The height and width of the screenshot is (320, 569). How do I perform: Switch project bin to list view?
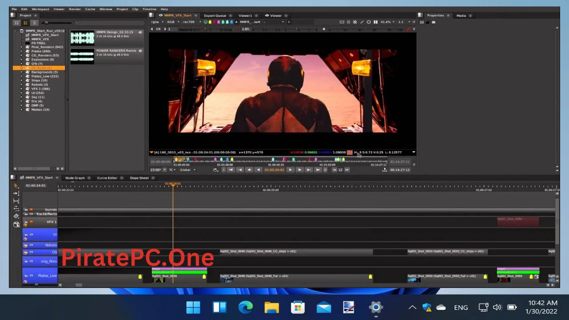tap(34, 23)
